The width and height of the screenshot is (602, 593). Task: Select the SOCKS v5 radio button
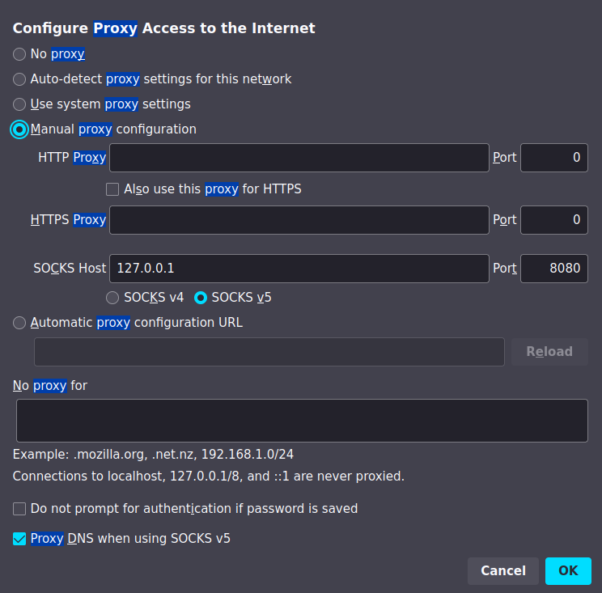pos(201,298)
